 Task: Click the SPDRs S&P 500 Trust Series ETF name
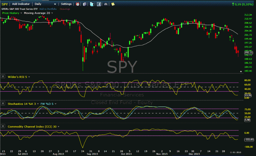(x=19, y=9)
